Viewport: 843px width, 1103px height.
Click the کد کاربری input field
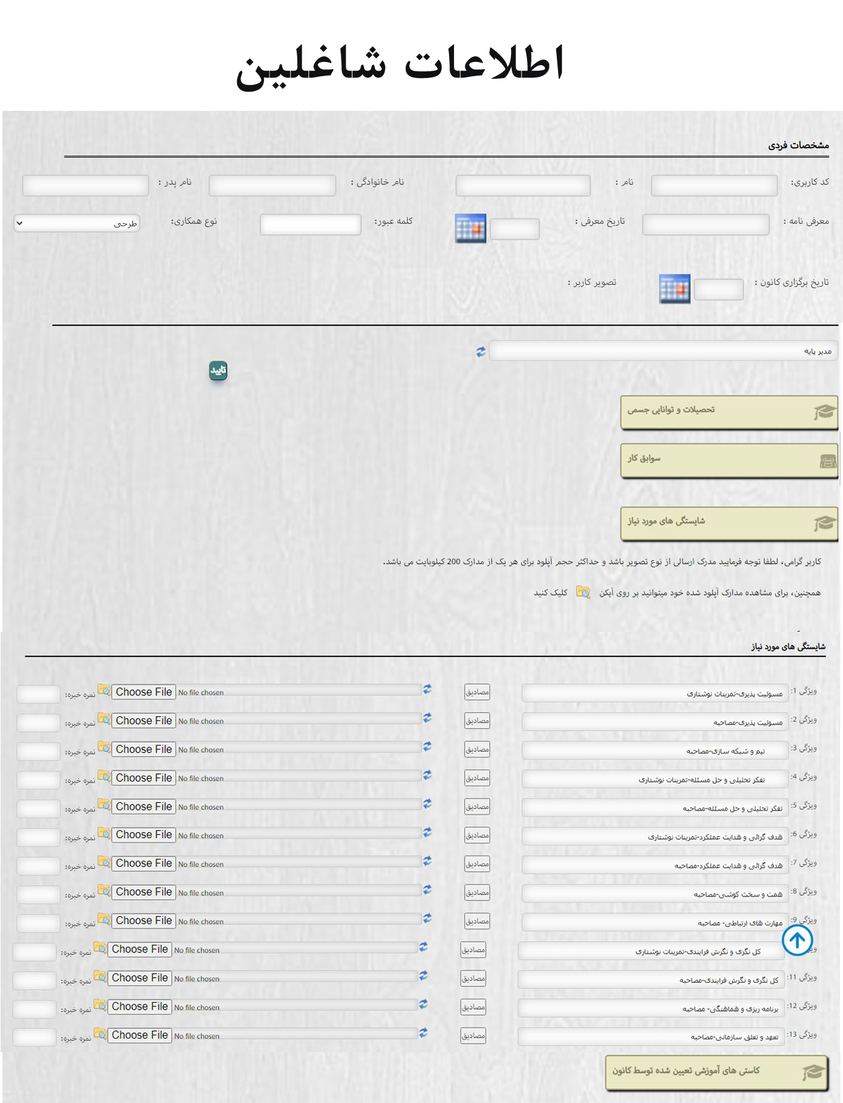714,185
